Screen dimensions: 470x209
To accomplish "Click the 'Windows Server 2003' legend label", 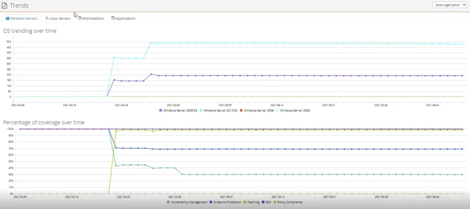I will tap(295, 111).
